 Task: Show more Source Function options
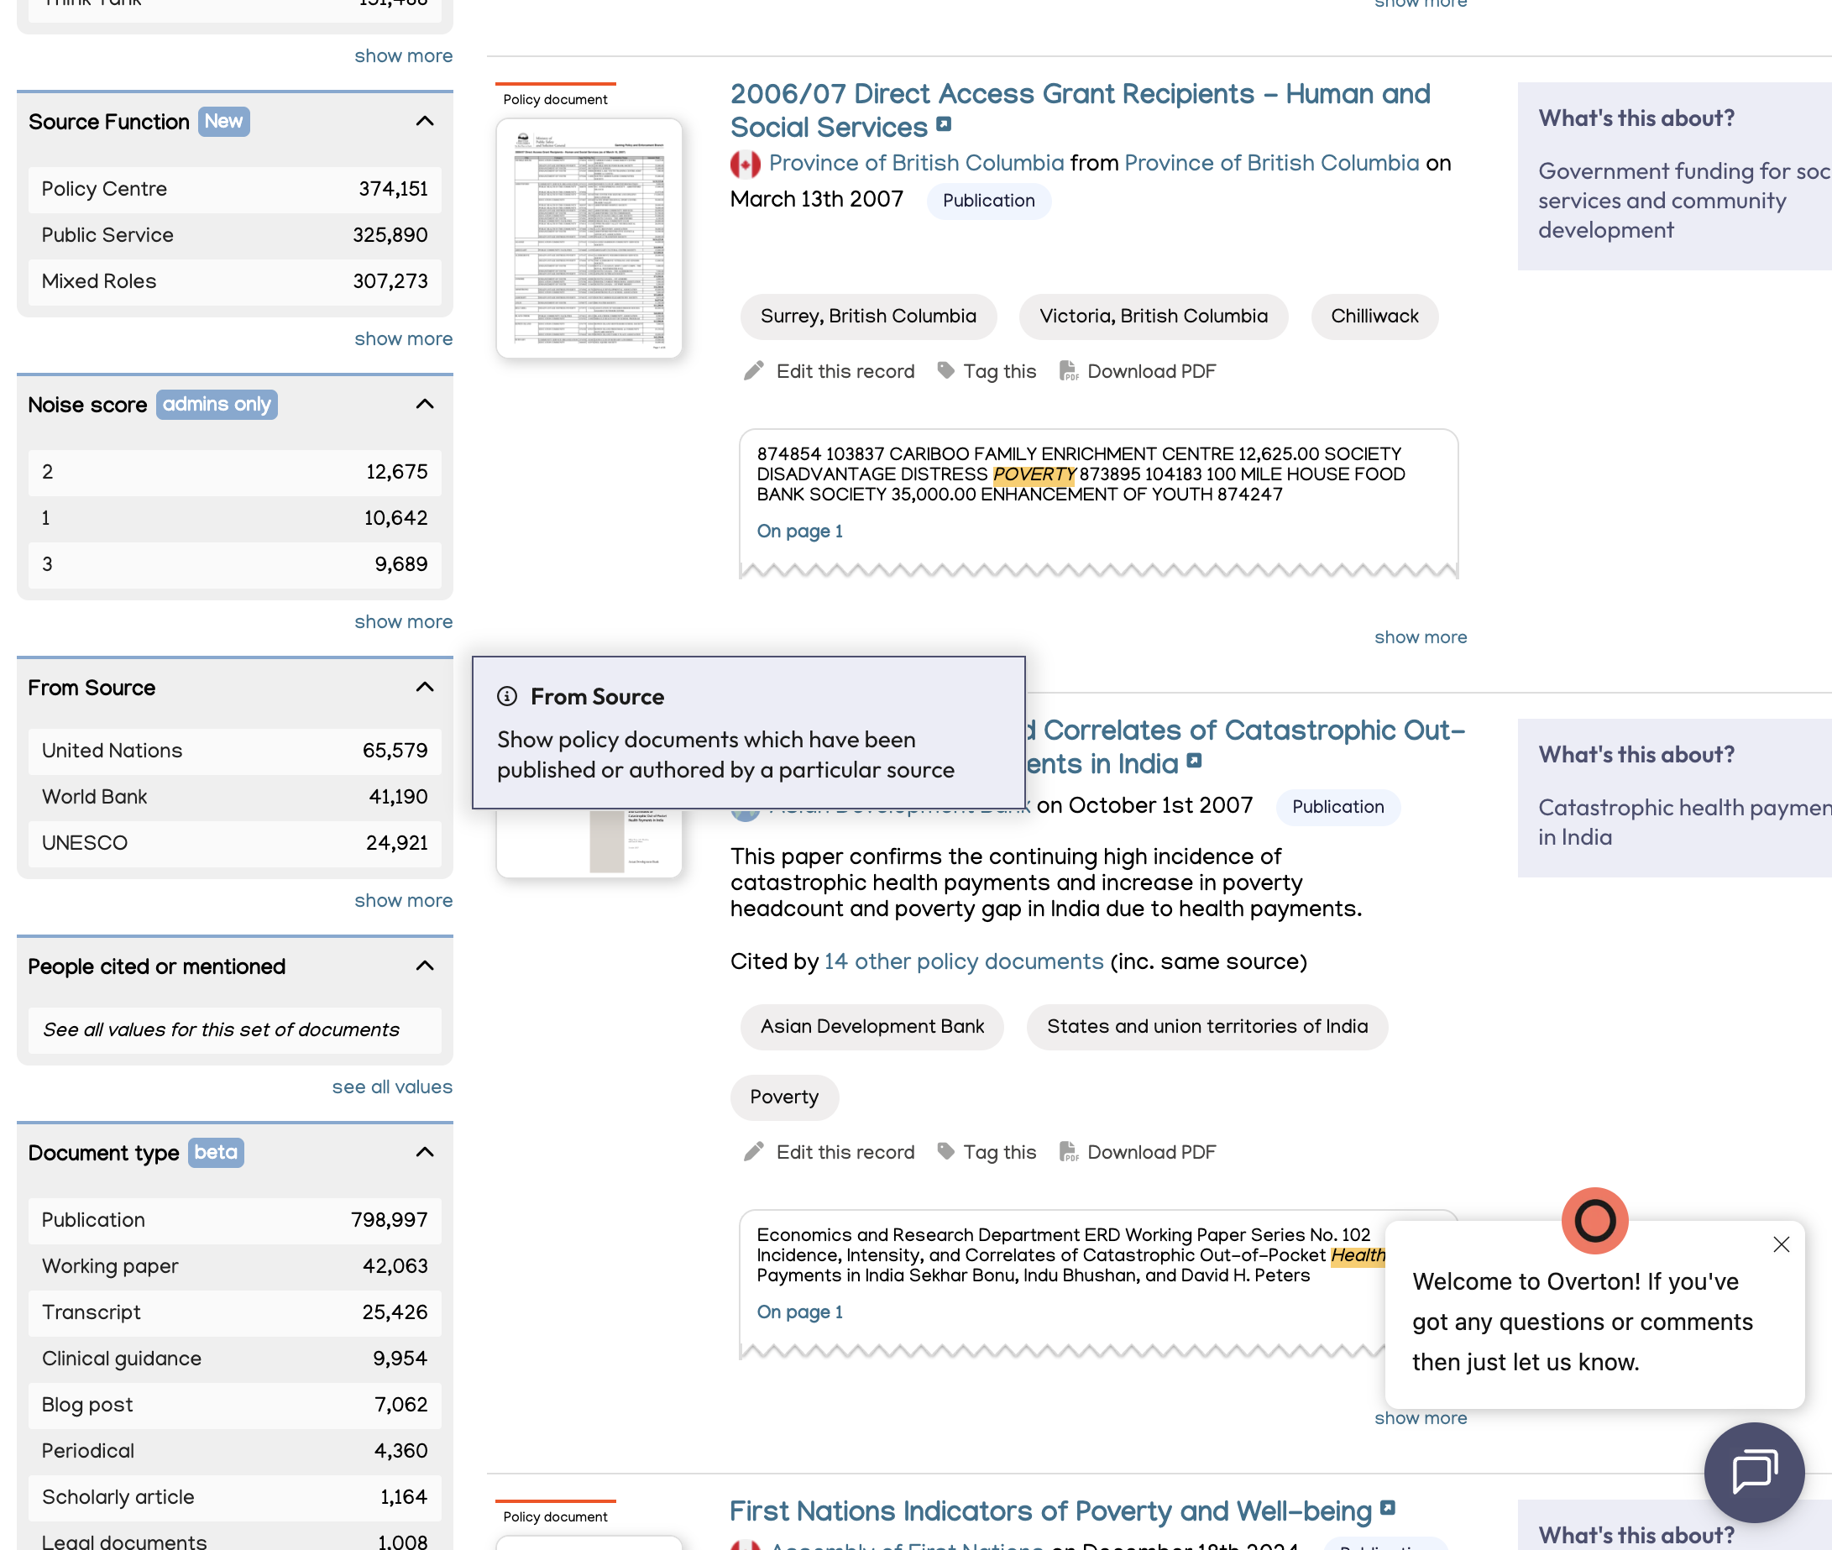click(403, 338)
